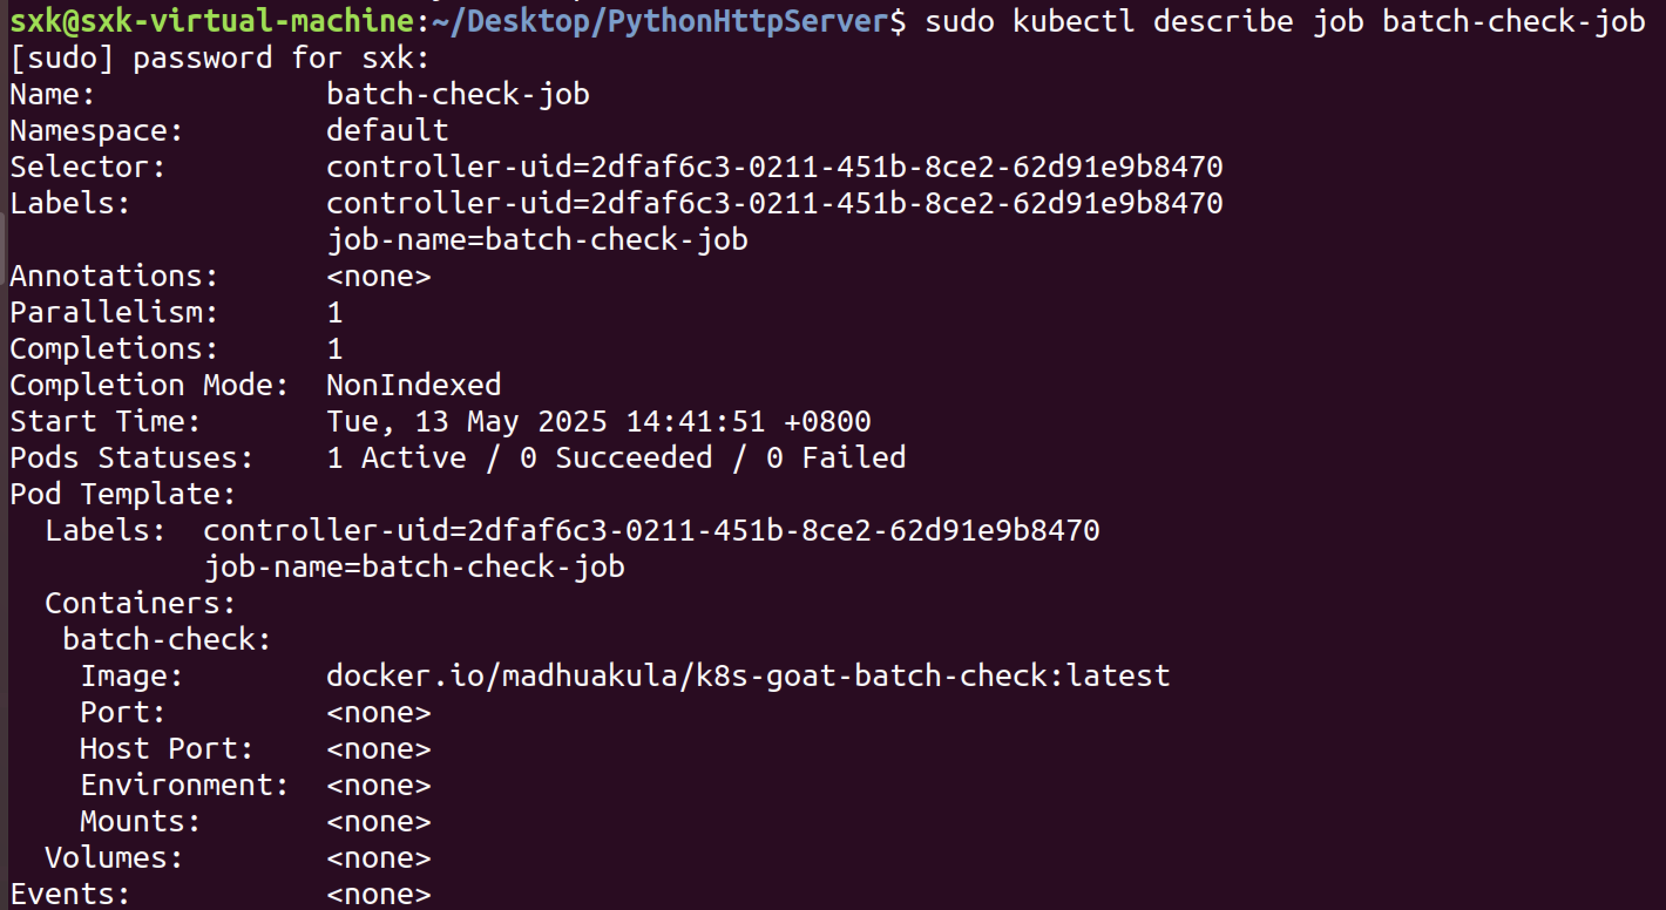Click the job name value after Name:

[x=457, y=94]
